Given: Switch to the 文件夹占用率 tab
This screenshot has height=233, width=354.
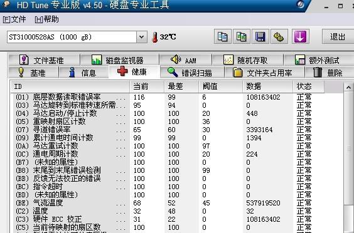Looking at the screenshot, I should [x=264, y=73].
